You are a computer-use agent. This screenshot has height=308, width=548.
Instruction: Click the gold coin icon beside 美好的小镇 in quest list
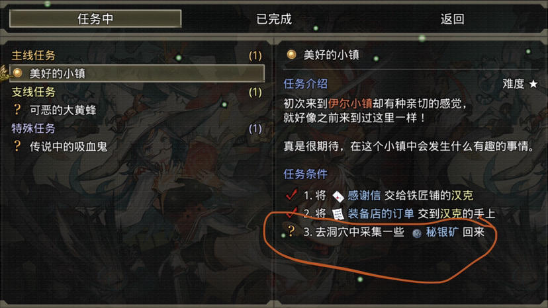tap(17, 73)
